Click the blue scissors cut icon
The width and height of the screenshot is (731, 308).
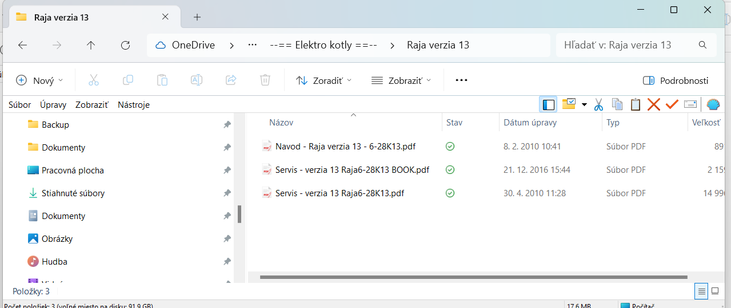point(598,104)
